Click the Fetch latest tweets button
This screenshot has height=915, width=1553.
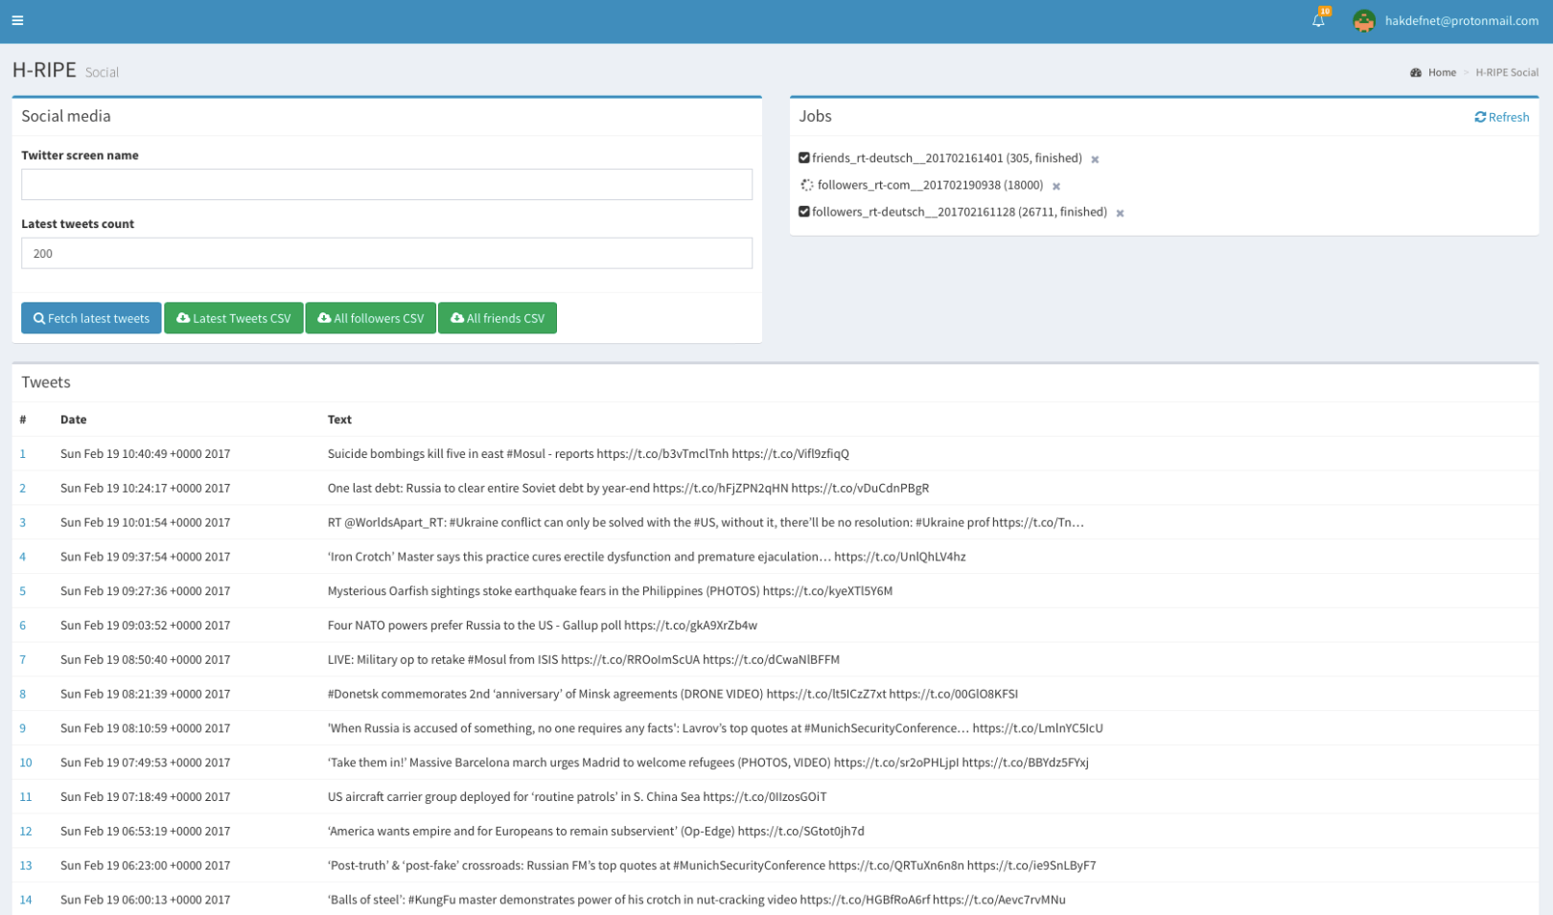click(91, 318)
